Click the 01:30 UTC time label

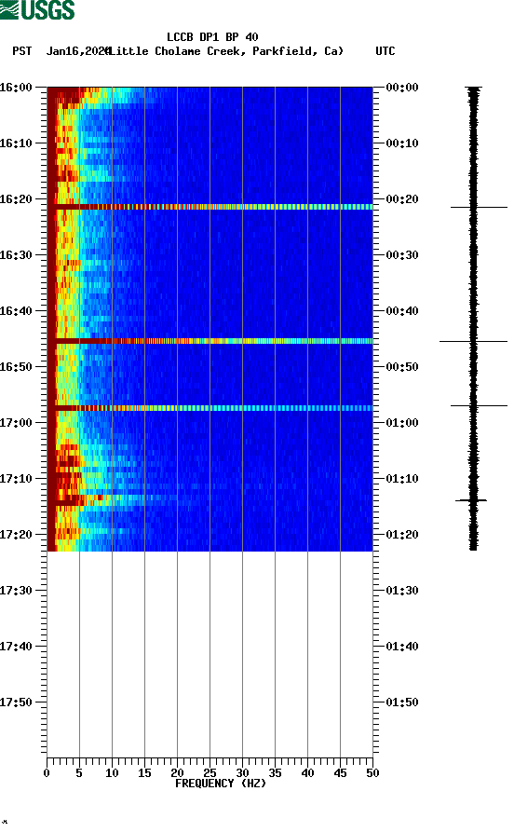pos(402,591)
